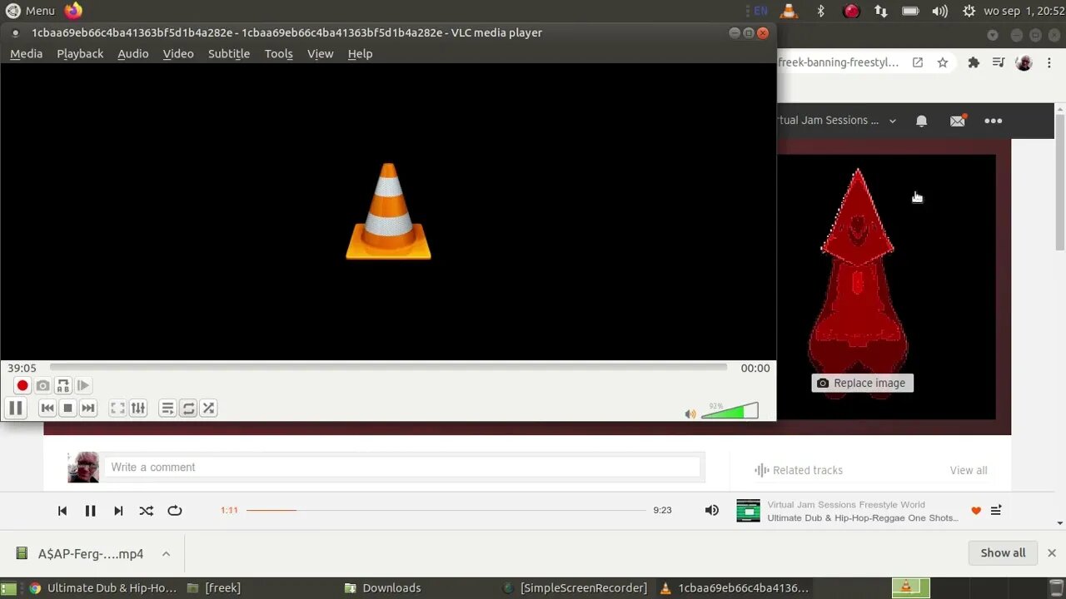Open notifications bell on website
This screenshot has height=599, width=1066.
tap(921, 121)
